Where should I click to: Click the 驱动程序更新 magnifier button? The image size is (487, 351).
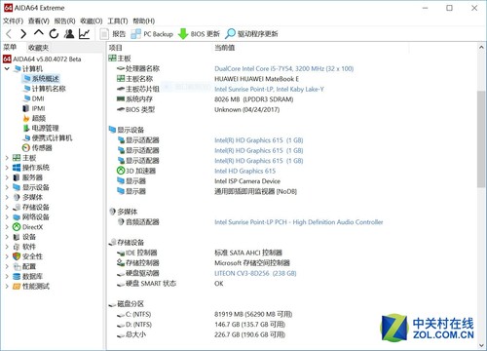point(251,34)
